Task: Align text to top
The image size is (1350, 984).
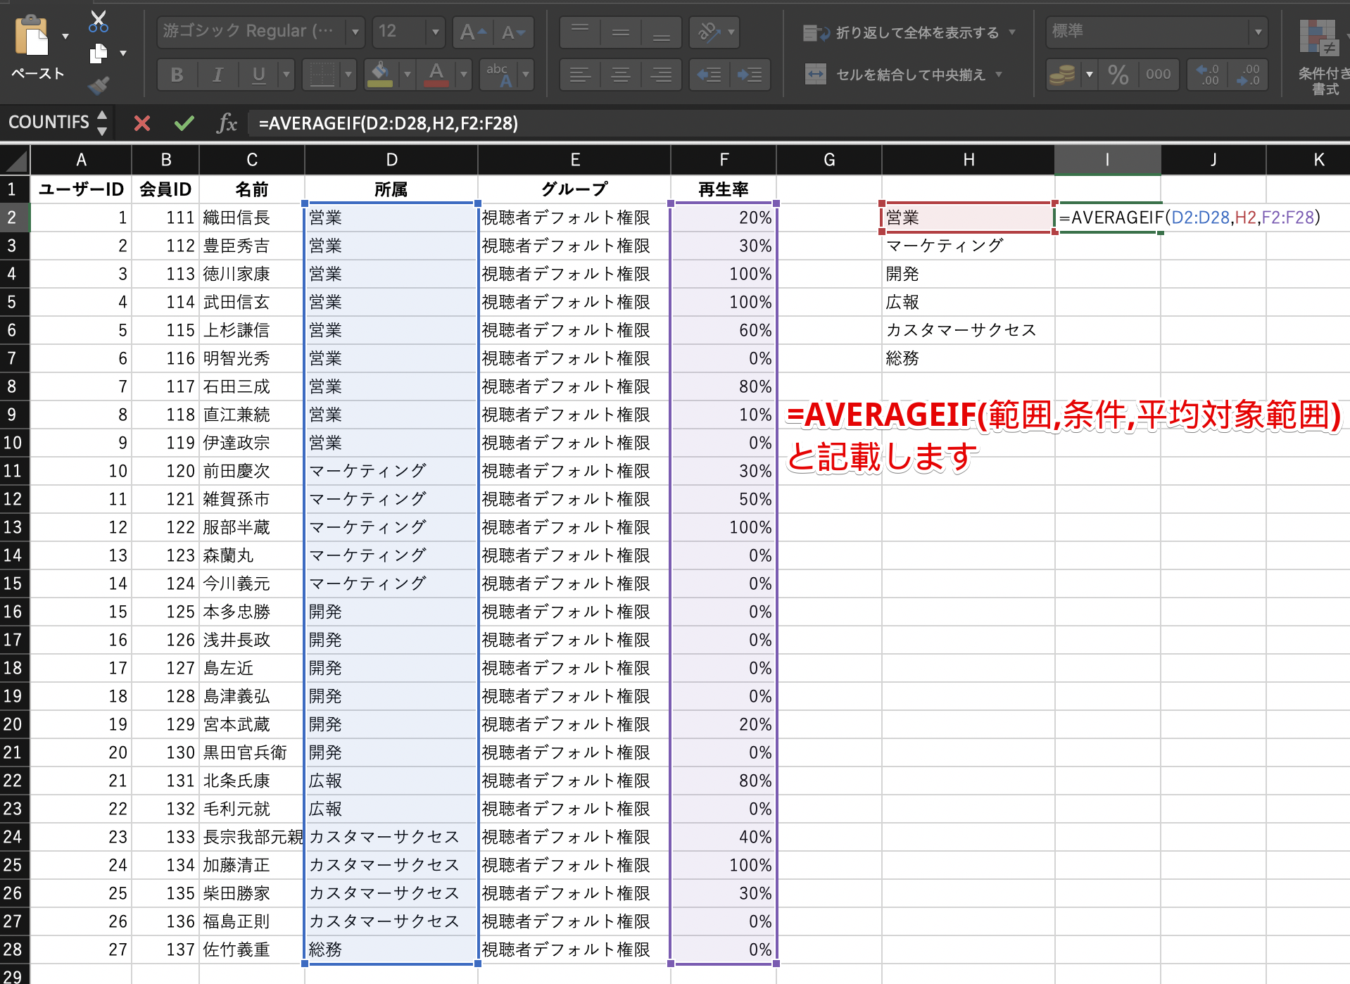Action: pyautogui.click(x=581, y=32)
